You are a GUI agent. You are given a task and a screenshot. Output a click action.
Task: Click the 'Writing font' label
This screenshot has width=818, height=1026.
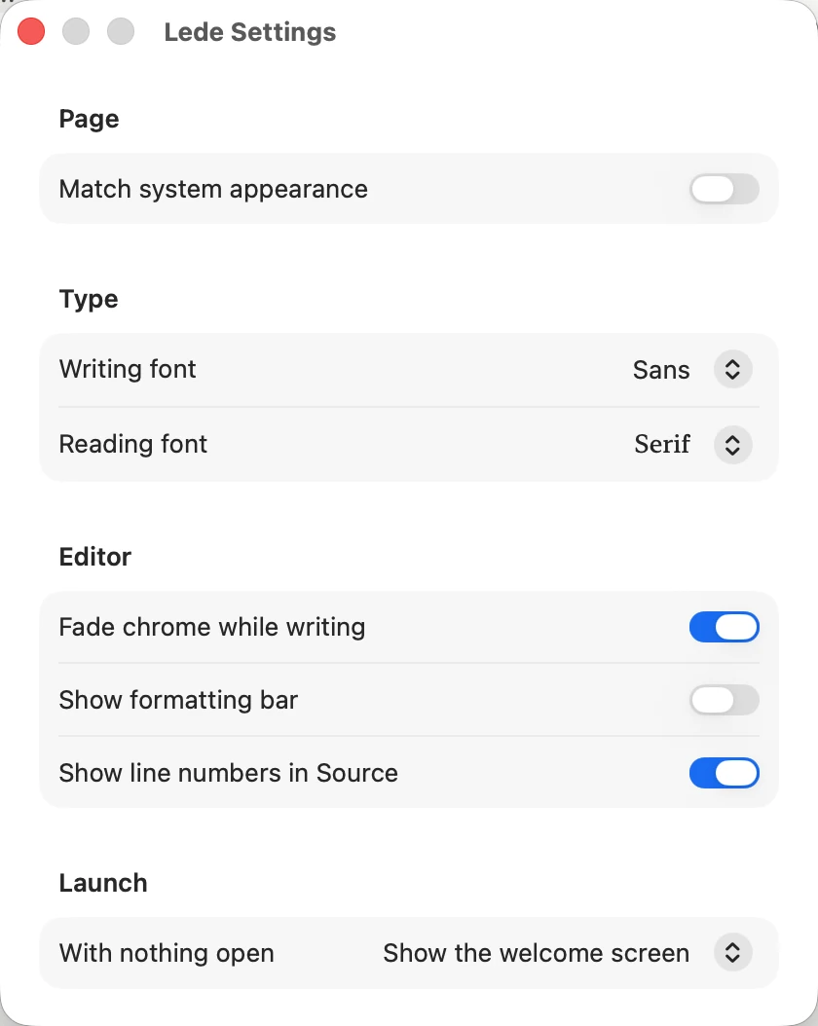pyautogui.click(x=128, y=369)
